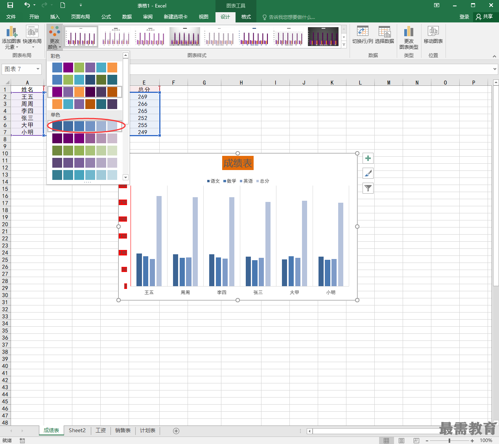Switch to the 销售表 worksheet tab
499x444 pixels.
[x=123, y=431]
